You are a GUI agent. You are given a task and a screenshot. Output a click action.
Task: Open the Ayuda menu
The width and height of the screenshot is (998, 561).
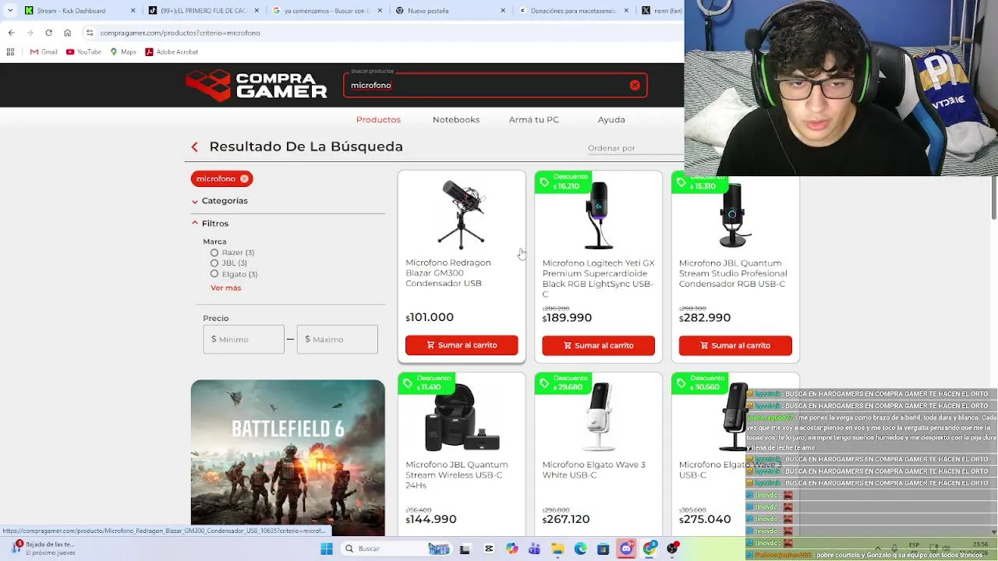pos(611,120)
